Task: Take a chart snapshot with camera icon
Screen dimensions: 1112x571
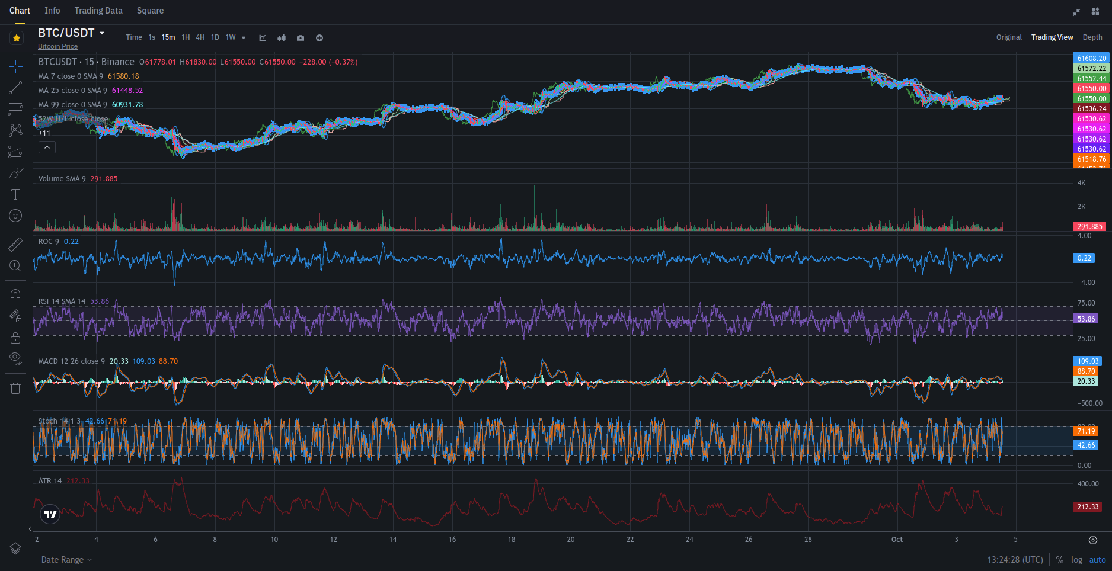Action: click(x=301, y=38)
